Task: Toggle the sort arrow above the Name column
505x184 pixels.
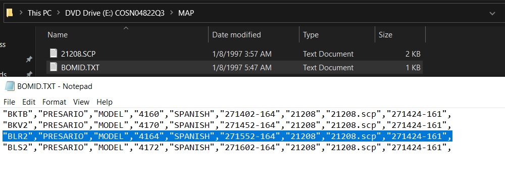Action: [x=126, y=28]
